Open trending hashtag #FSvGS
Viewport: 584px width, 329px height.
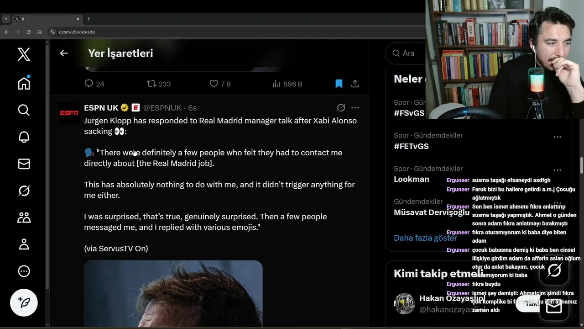409,113
